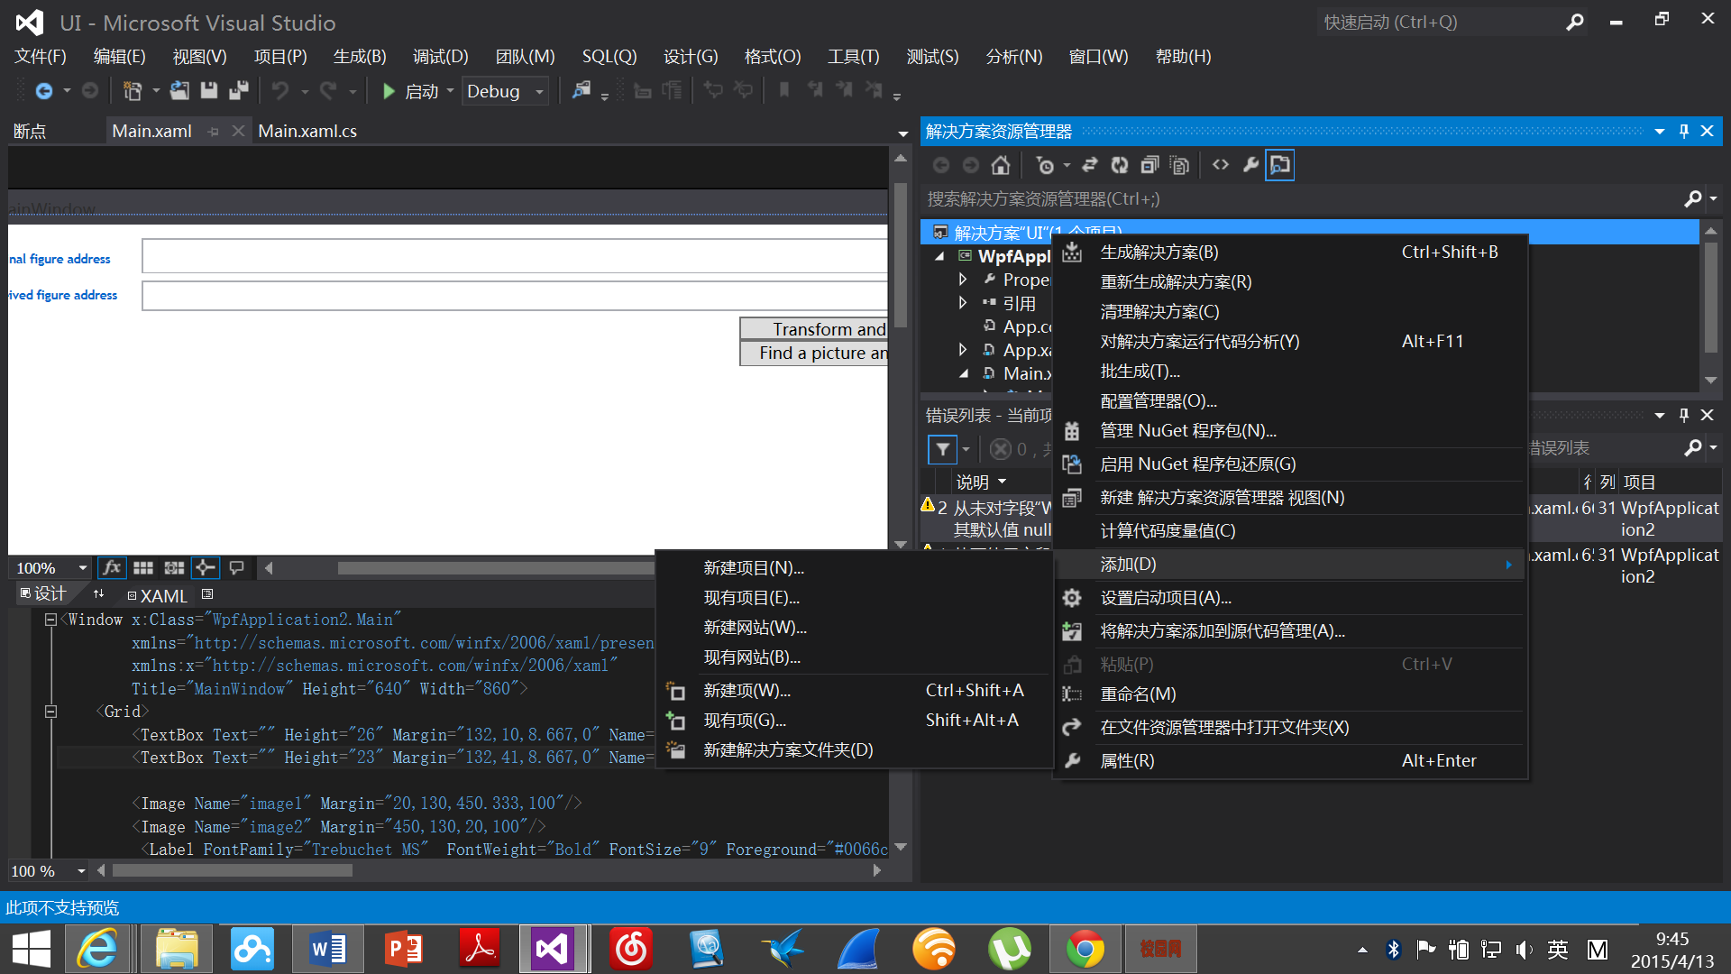
Task: Click the collapse pane icon beside XAML tab
Action: 207,594
